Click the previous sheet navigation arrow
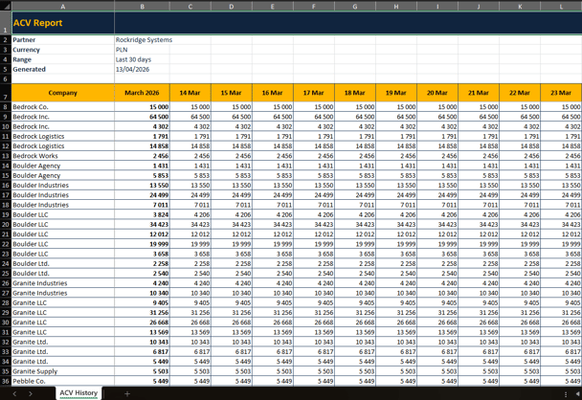 14,393
